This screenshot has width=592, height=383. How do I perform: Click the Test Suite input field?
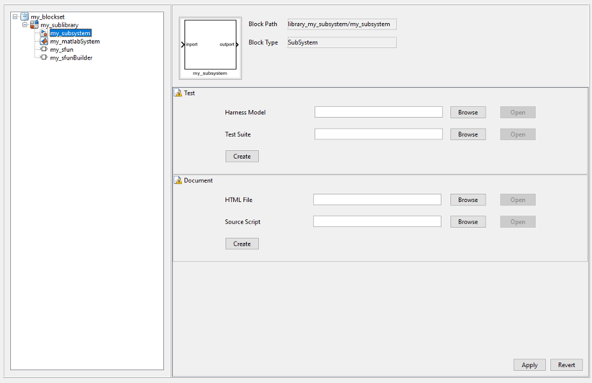378,134
